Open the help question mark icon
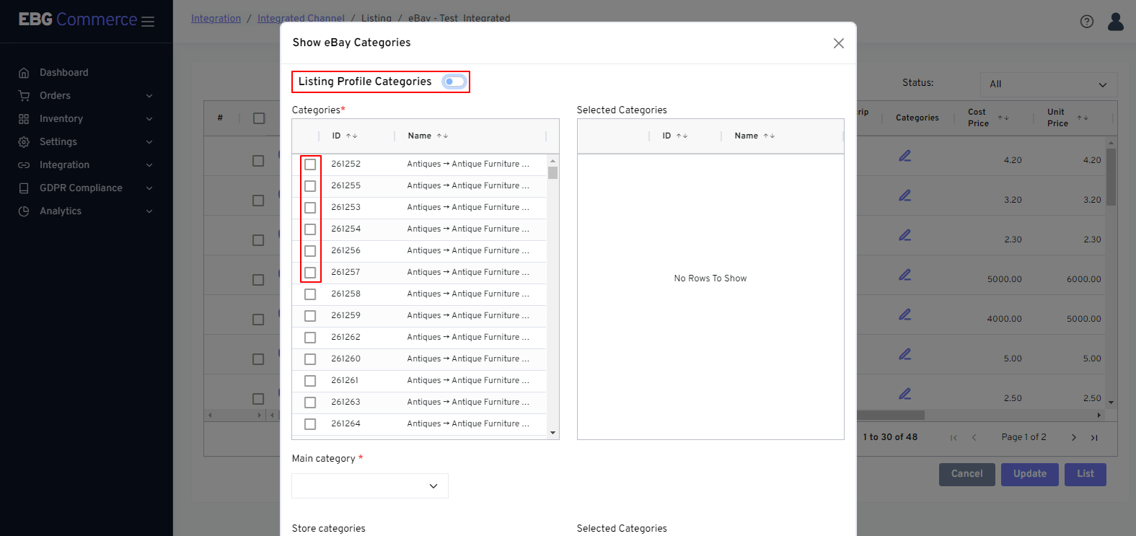Viewport: 1136px width, 536px height. click(1086, 22)
